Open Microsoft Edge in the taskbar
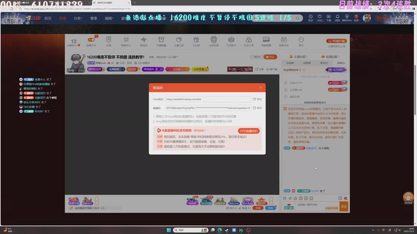 [219, 230]
